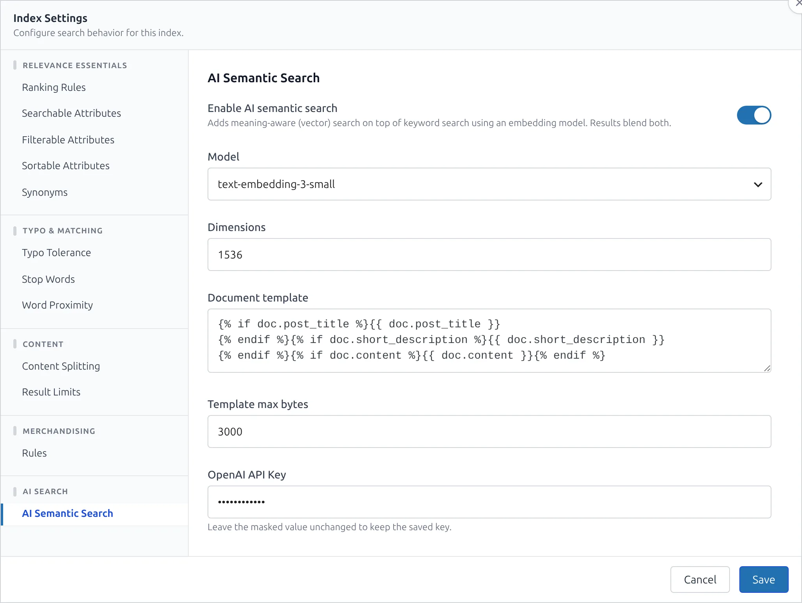
Task: Select Result Limits settings
Action: pos(51,392)
